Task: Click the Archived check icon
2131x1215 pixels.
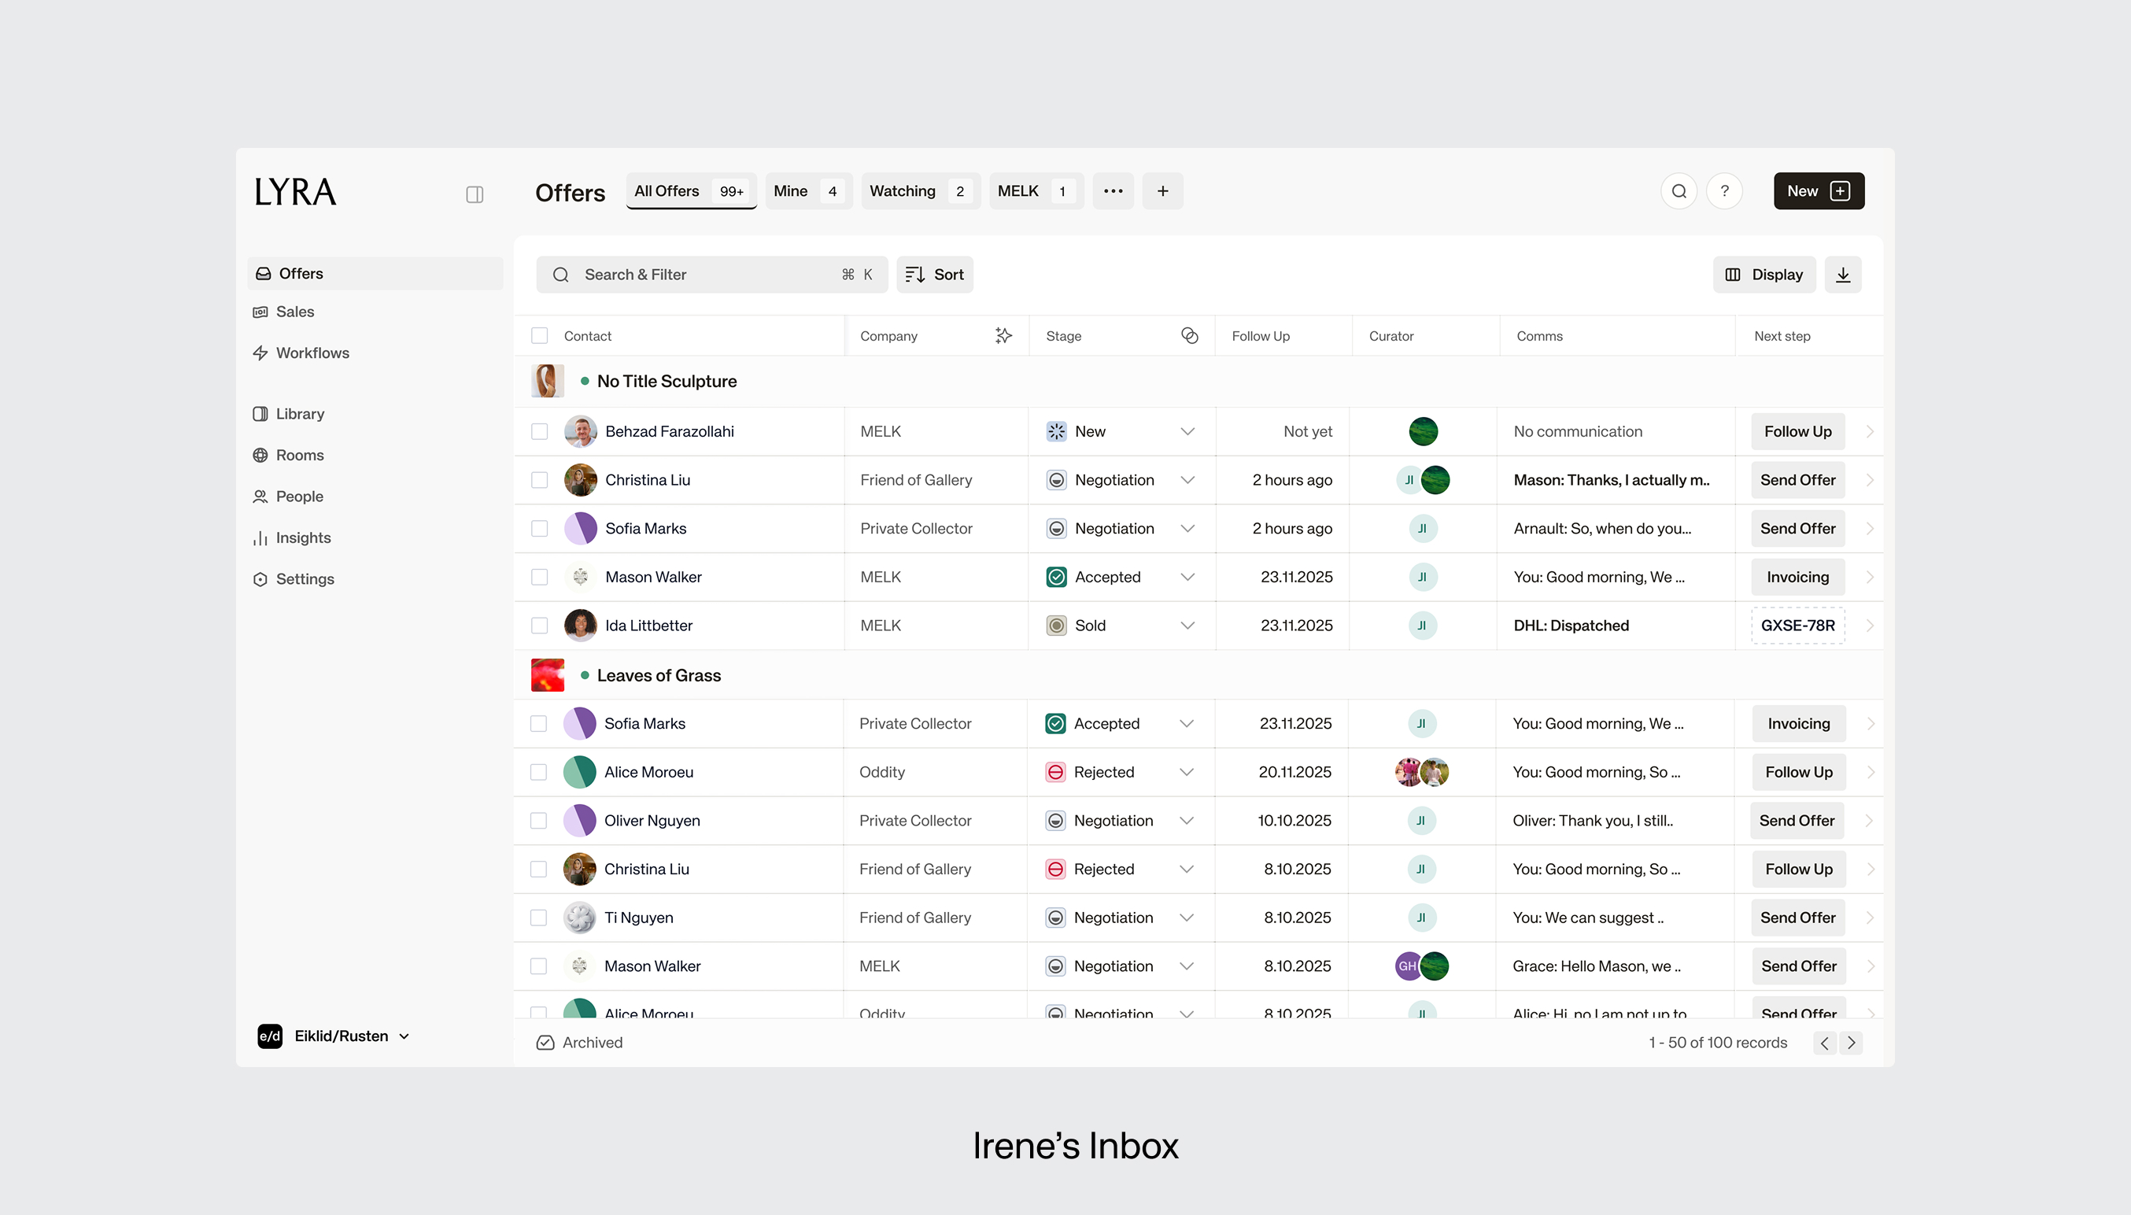Action: (x=545, y=1042)
